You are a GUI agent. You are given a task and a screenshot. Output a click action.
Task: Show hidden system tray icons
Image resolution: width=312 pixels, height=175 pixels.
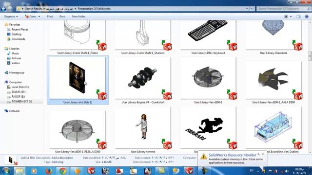pos(258,171)
